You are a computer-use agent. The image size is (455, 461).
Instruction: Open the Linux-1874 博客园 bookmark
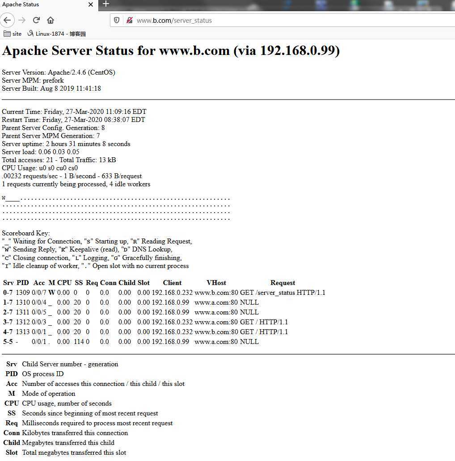56,34
